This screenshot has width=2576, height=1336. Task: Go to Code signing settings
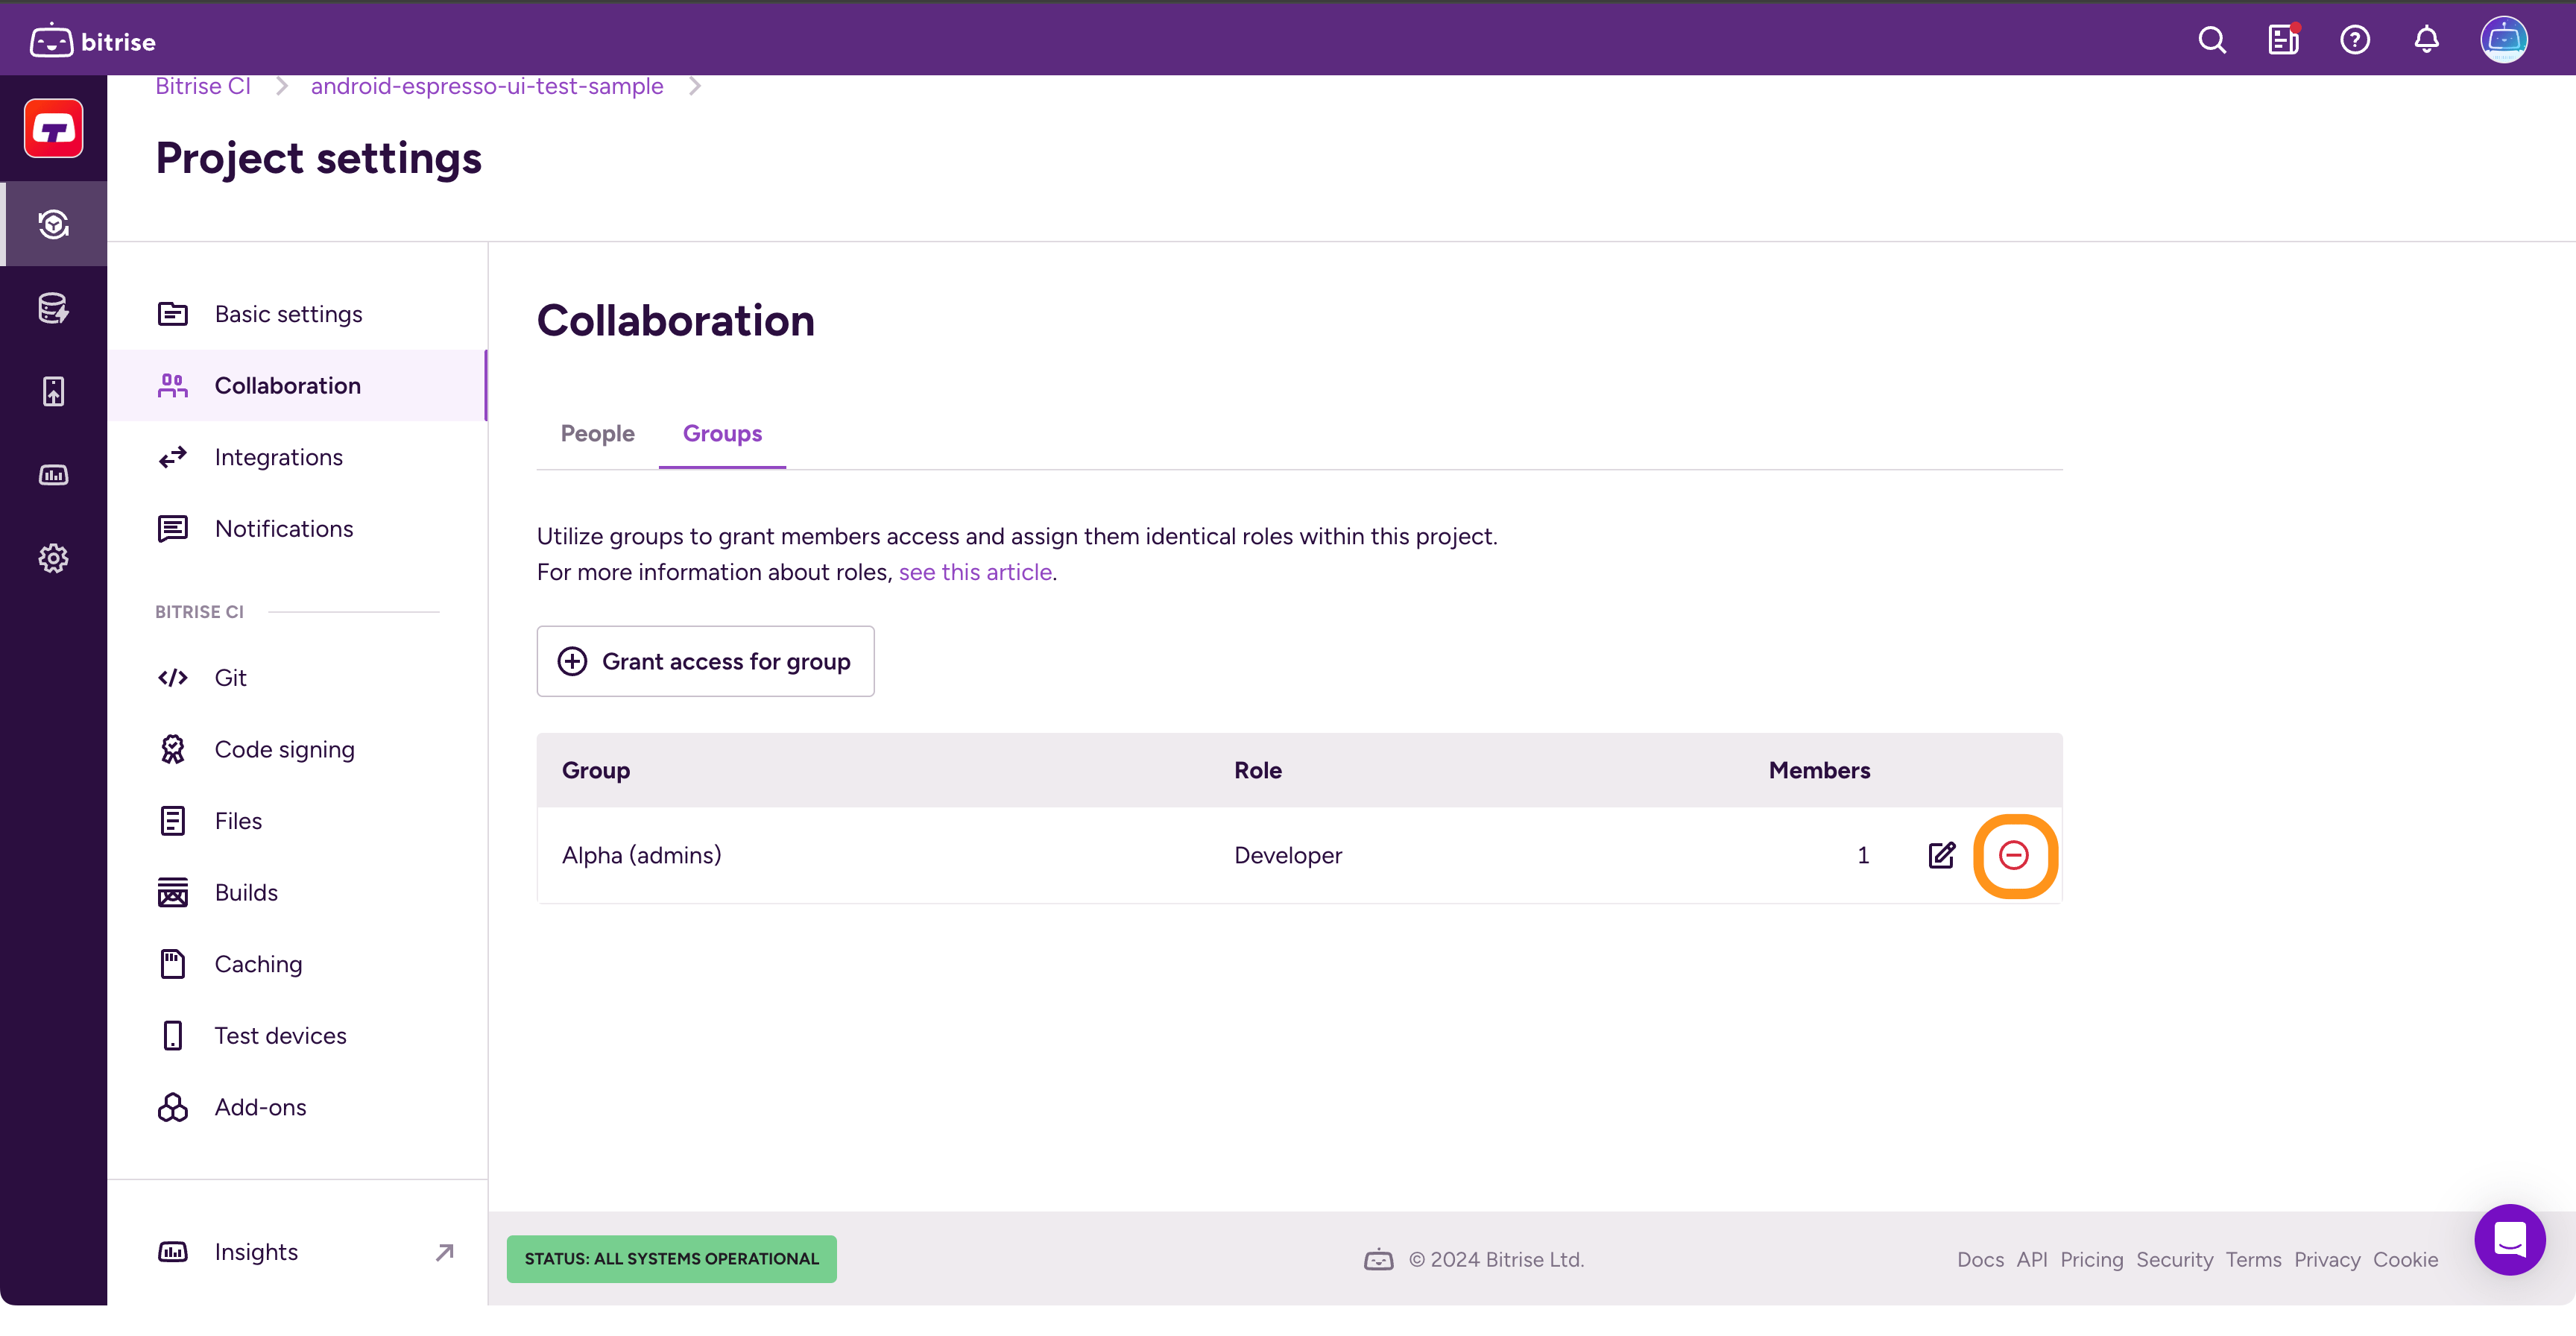[x=284, y=749]
